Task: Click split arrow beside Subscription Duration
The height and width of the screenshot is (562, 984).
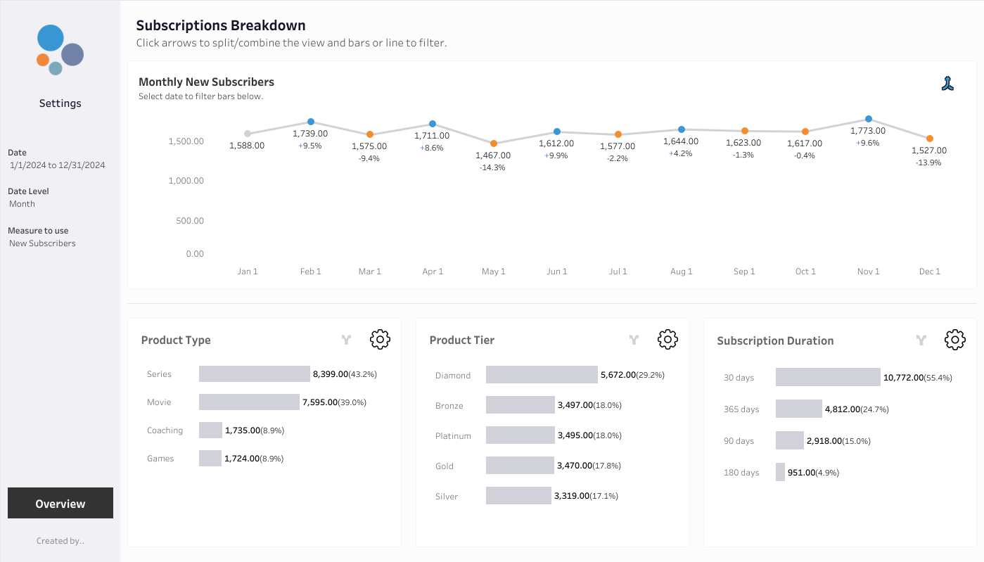Action: coord(921,341)
